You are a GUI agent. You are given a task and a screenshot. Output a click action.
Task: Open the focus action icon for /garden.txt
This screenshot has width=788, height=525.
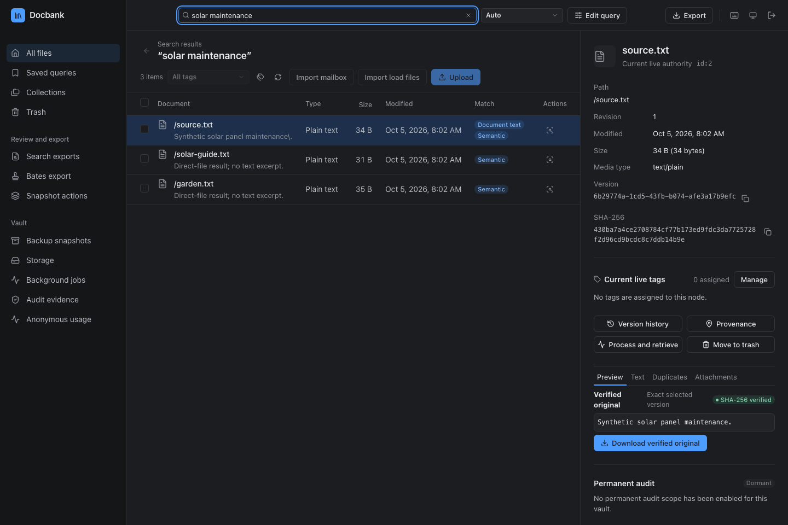click(550, 189)
